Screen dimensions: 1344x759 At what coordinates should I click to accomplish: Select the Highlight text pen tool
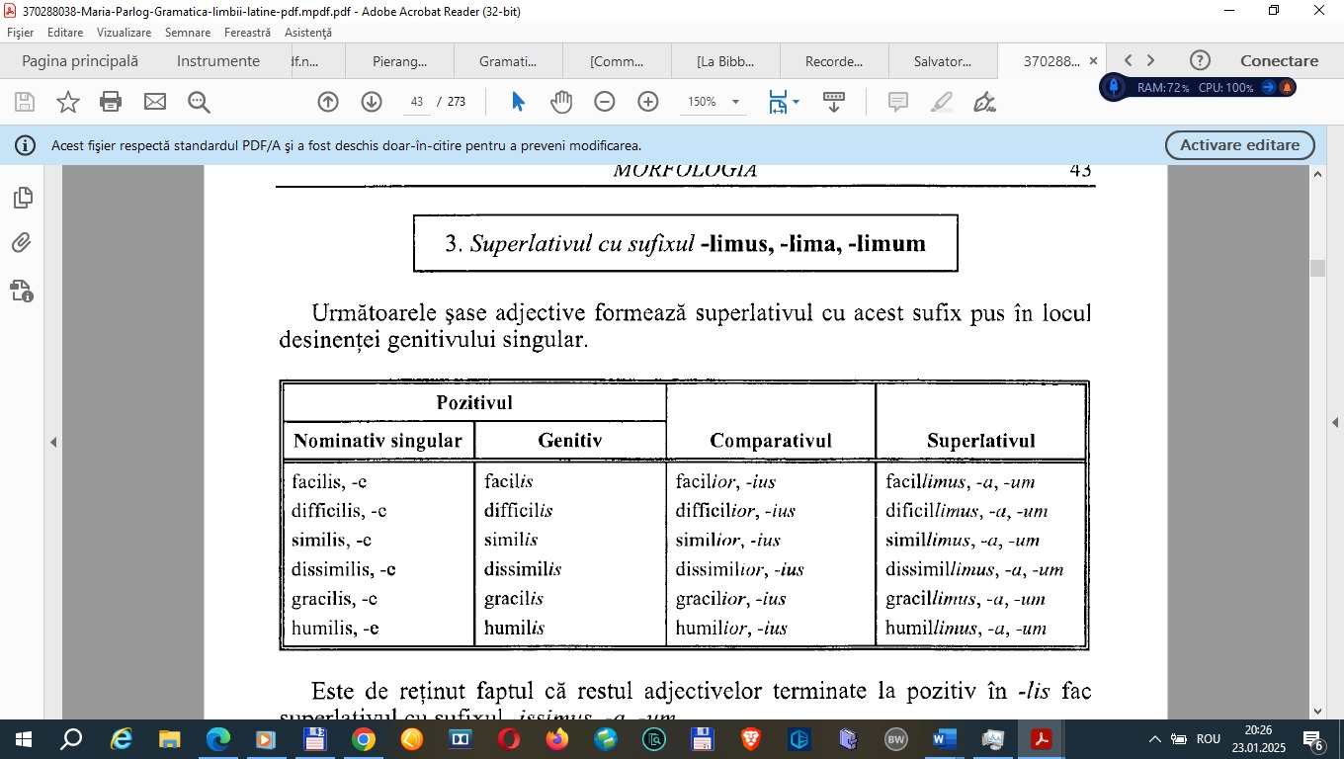tap(942, 102)
